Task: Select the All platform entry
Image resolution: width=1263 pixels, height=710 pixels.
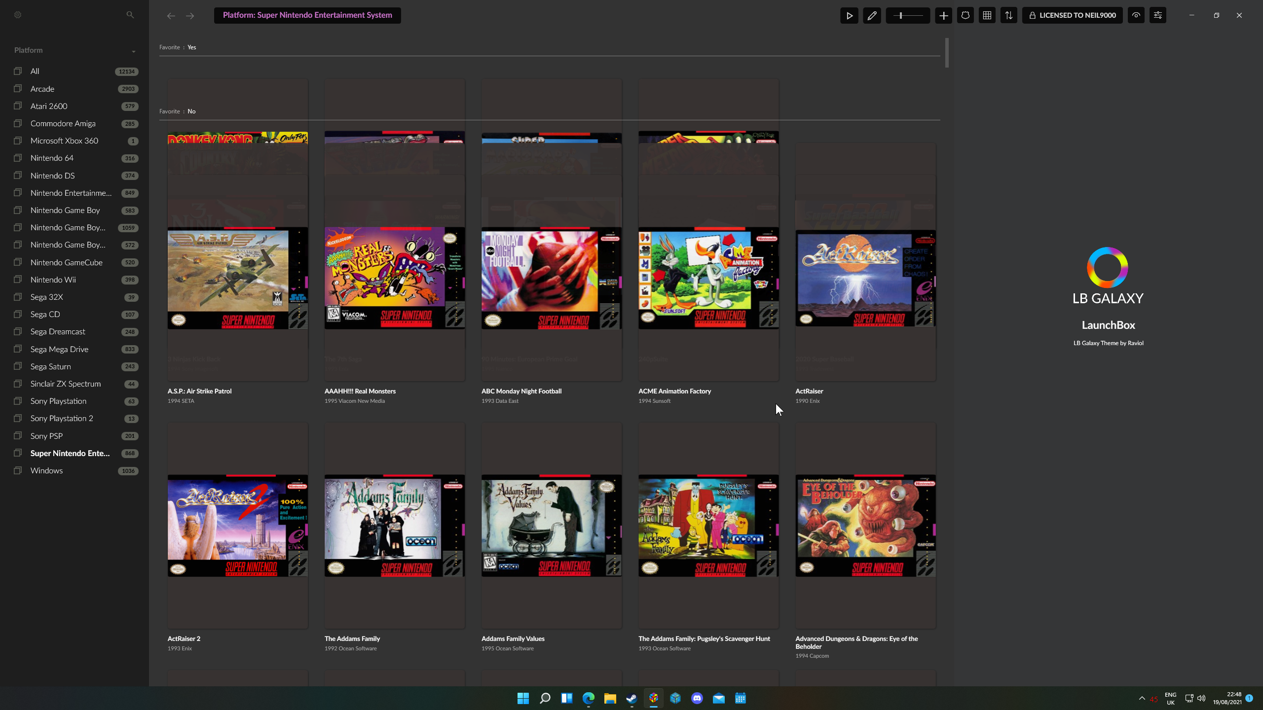Action: [75, 71]
